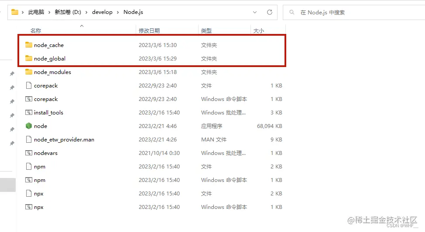Screen dimensions: 425x232
Task: Click the search magnifier icon
Action: 291,12
